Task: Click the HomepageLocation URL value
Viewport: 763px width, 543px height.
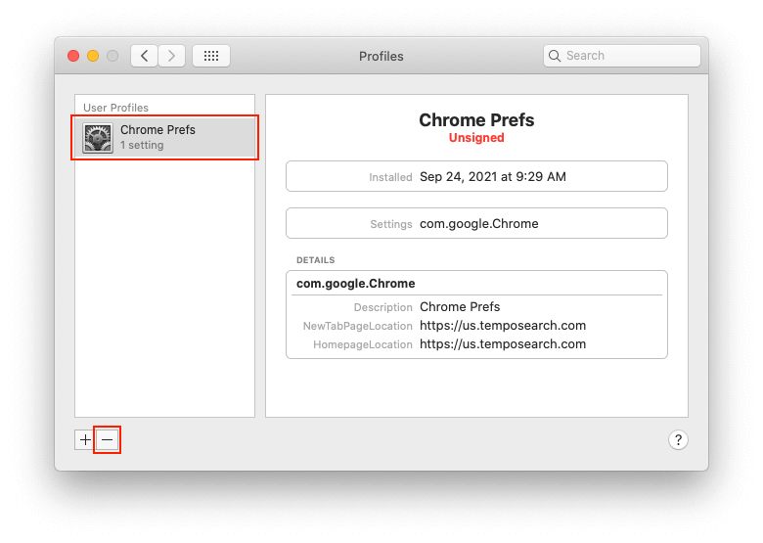Action: pos(503,344)
